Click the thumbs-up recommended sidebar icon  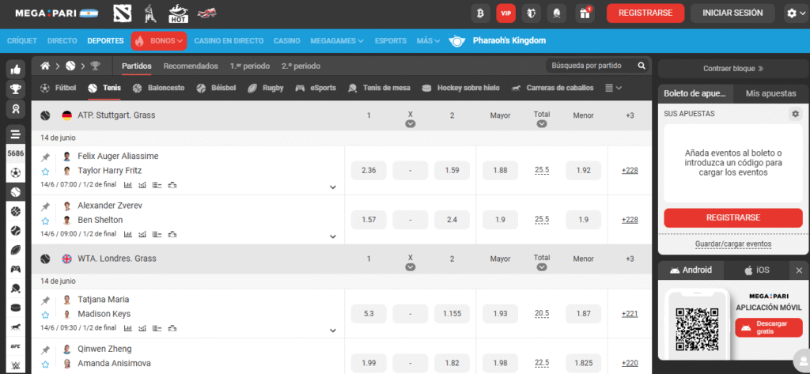[x=16, y=70]
